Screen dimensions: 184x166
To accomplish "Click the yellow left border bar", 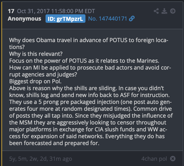I will pos(2,84).
